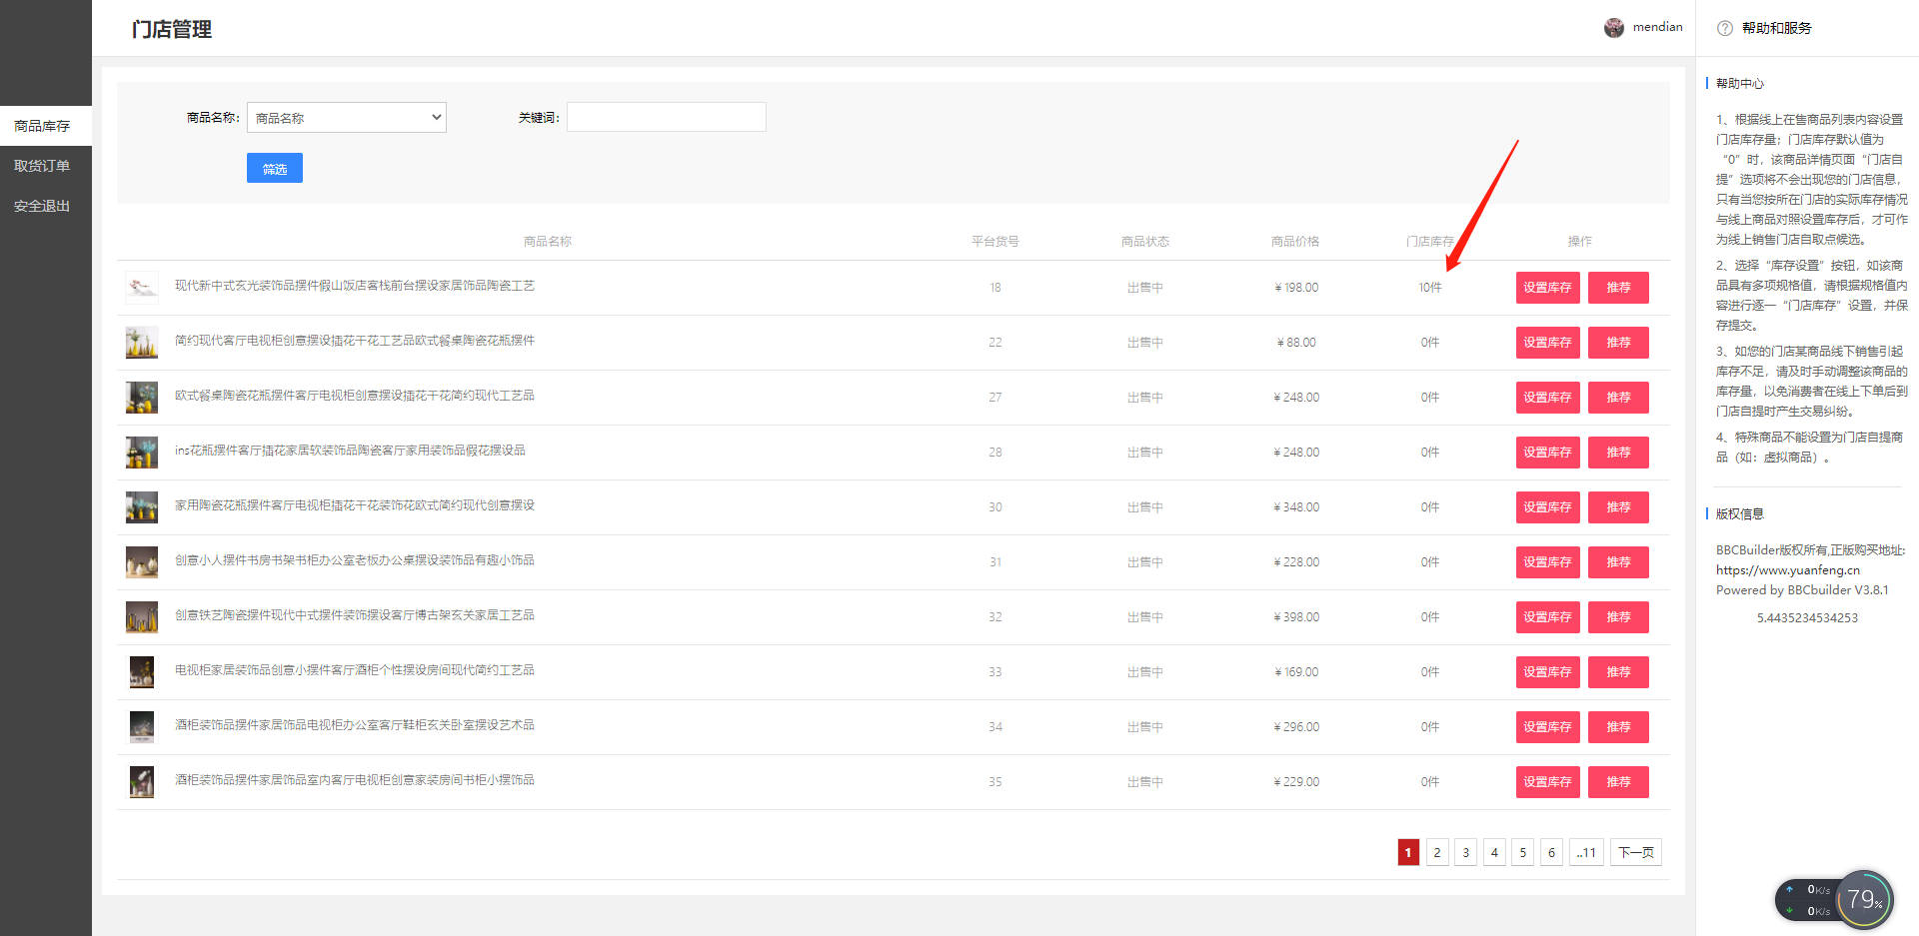Click 推荐 for product number 18
Viewport: 1919px width, 936px height.
[x=1618, y=288]
